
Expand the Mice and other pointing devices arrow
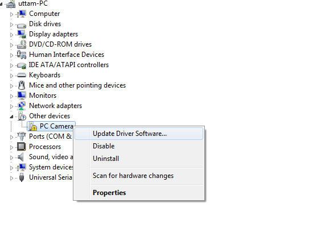[11, 86]
